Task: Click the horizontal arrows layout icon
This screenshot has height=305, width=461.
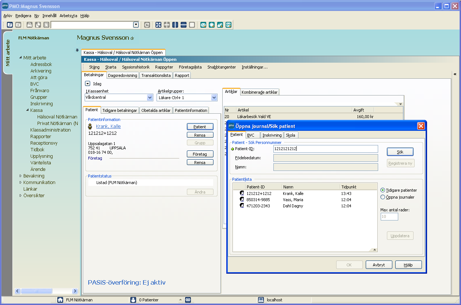Action: [167, 25]
